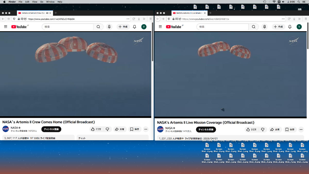309x174 pixels.
Task: Open volume control in macOS menu bar
Action: 283,2
